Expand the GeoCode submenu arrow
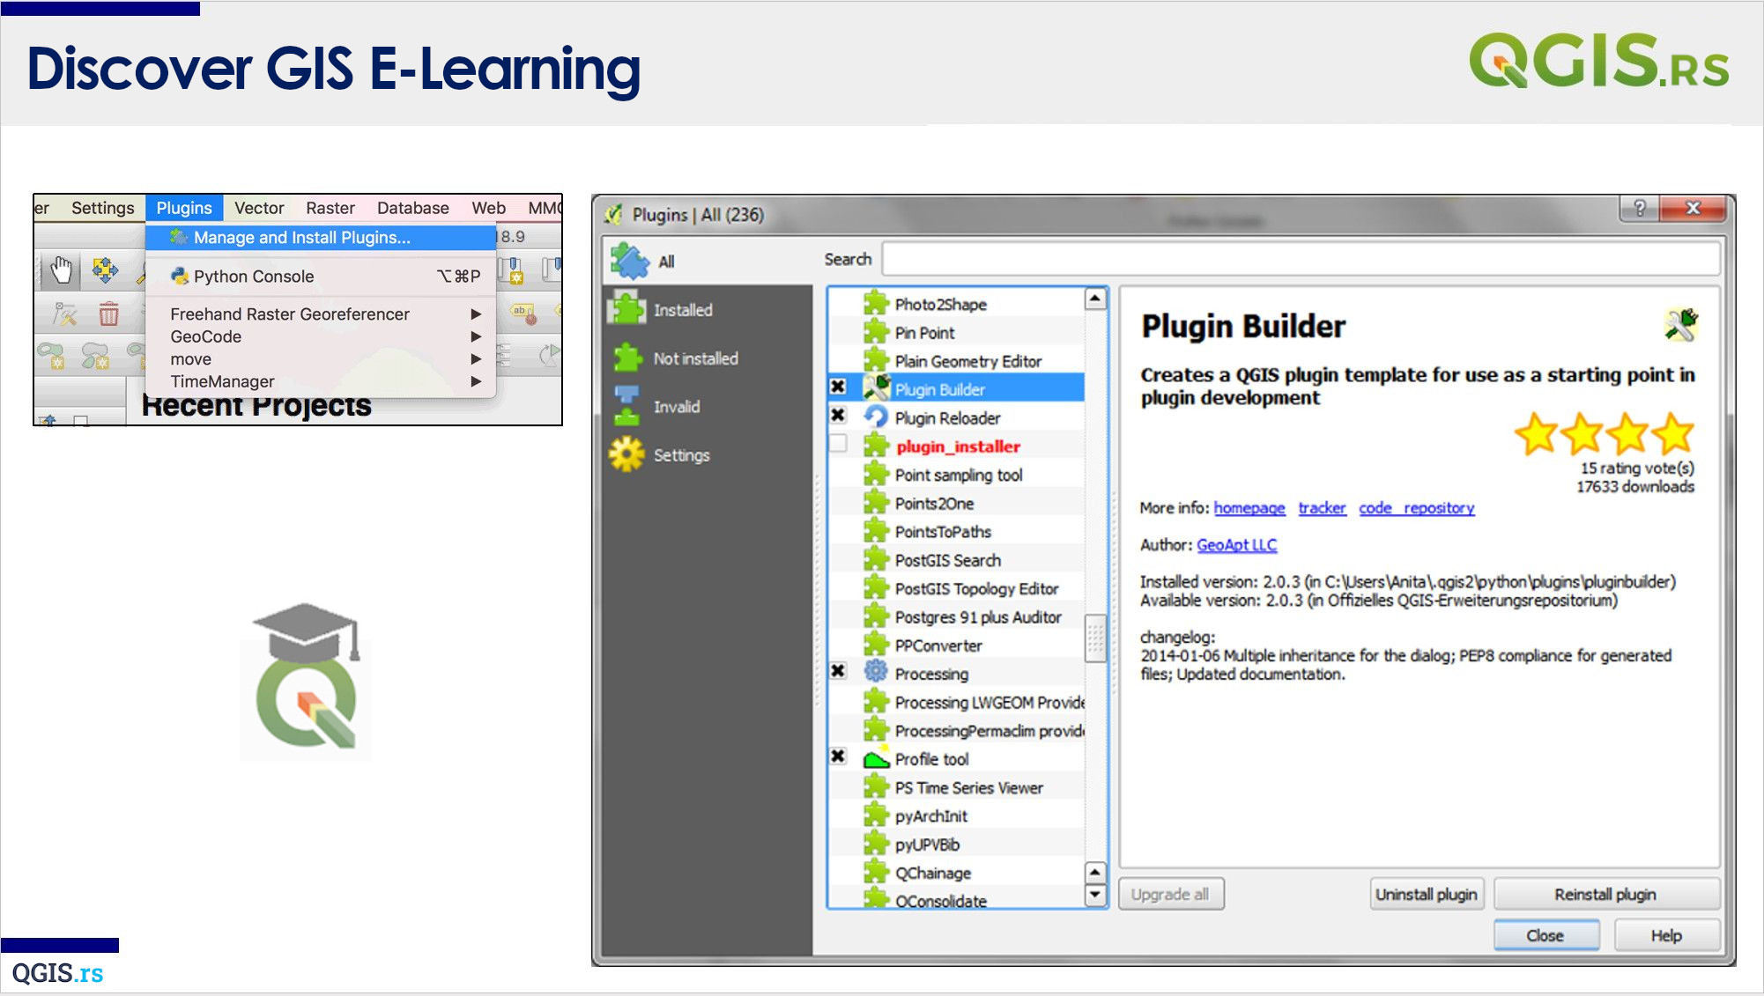1764x996 pixels. pyautogui.click(x=476, y=336)
